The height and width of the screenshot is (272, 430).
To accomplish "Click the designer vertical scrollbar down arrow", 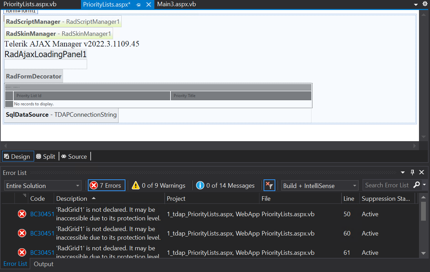I will (424, 137).
